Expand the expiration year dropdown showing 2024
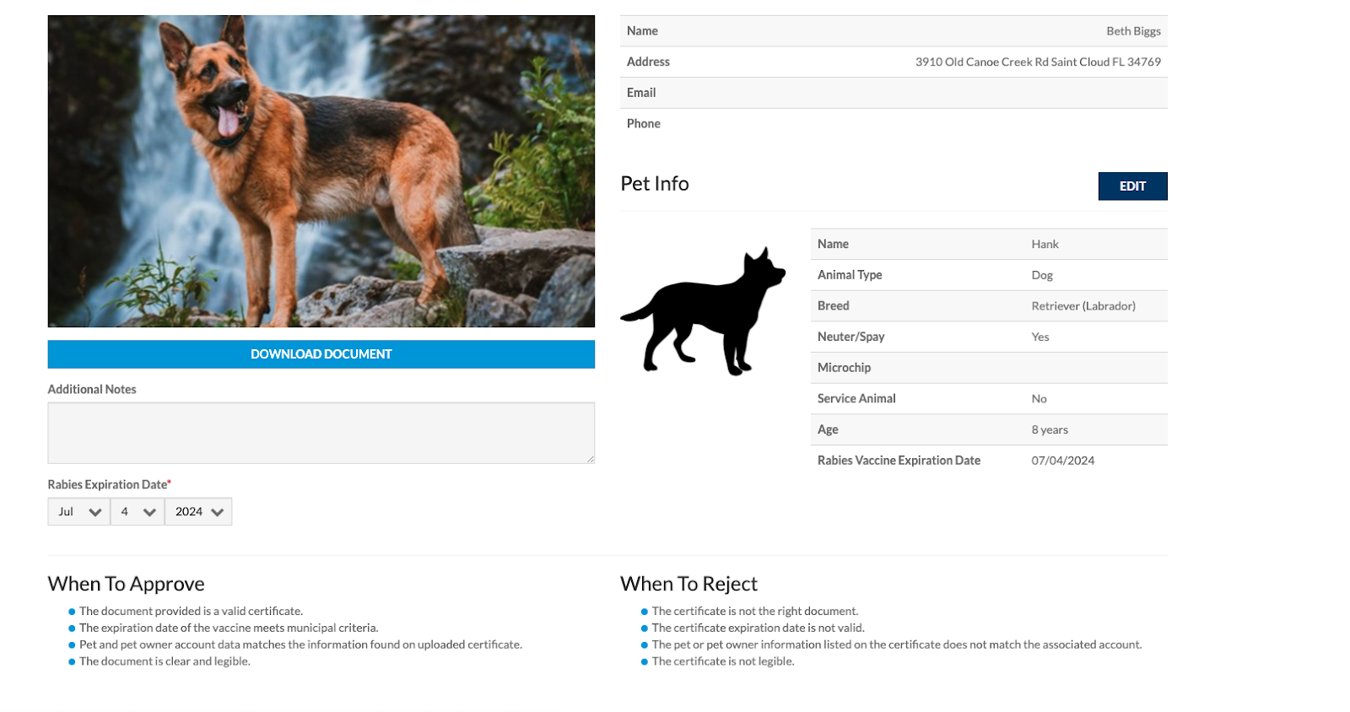The width and height of the screenshot is (1350, 712). point(198,512)
